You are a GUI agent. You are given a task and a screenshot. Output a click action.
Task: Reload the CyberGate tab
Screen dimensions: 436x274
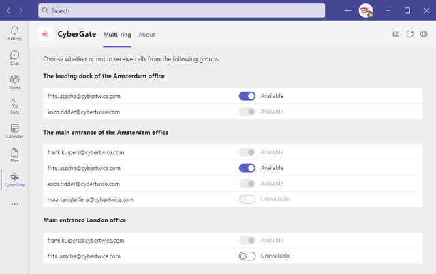pyautogui.click(x=409, y=34)
